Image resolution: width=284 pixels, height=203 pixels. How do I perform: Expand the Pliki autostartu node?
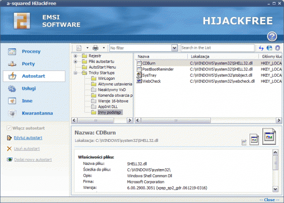click(x=75, y=62)
